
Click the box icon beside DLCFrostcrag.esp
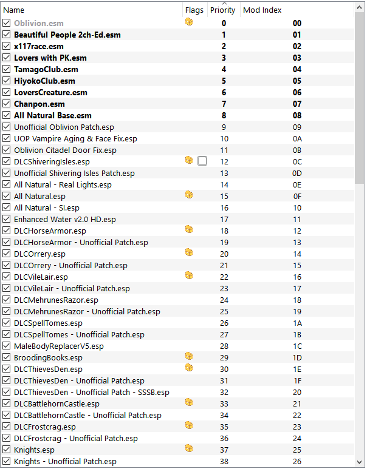(x=189, y=425)
